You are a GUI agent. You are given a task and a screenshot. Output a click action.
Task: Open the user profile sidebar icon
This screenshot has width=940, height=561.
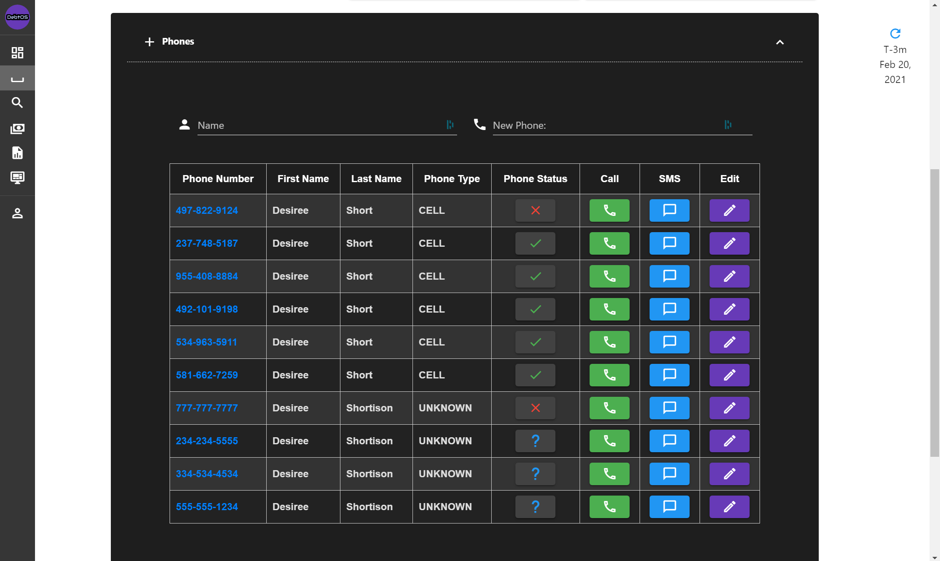tap(17, 213)
